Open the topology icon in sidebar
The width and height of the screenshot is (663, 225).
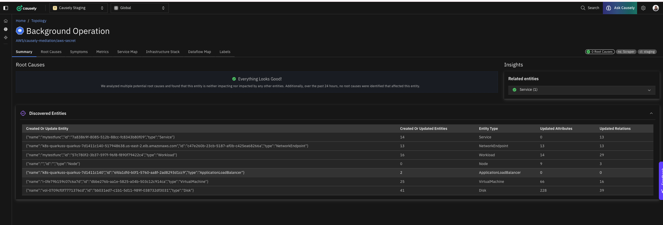click(6, 37)
